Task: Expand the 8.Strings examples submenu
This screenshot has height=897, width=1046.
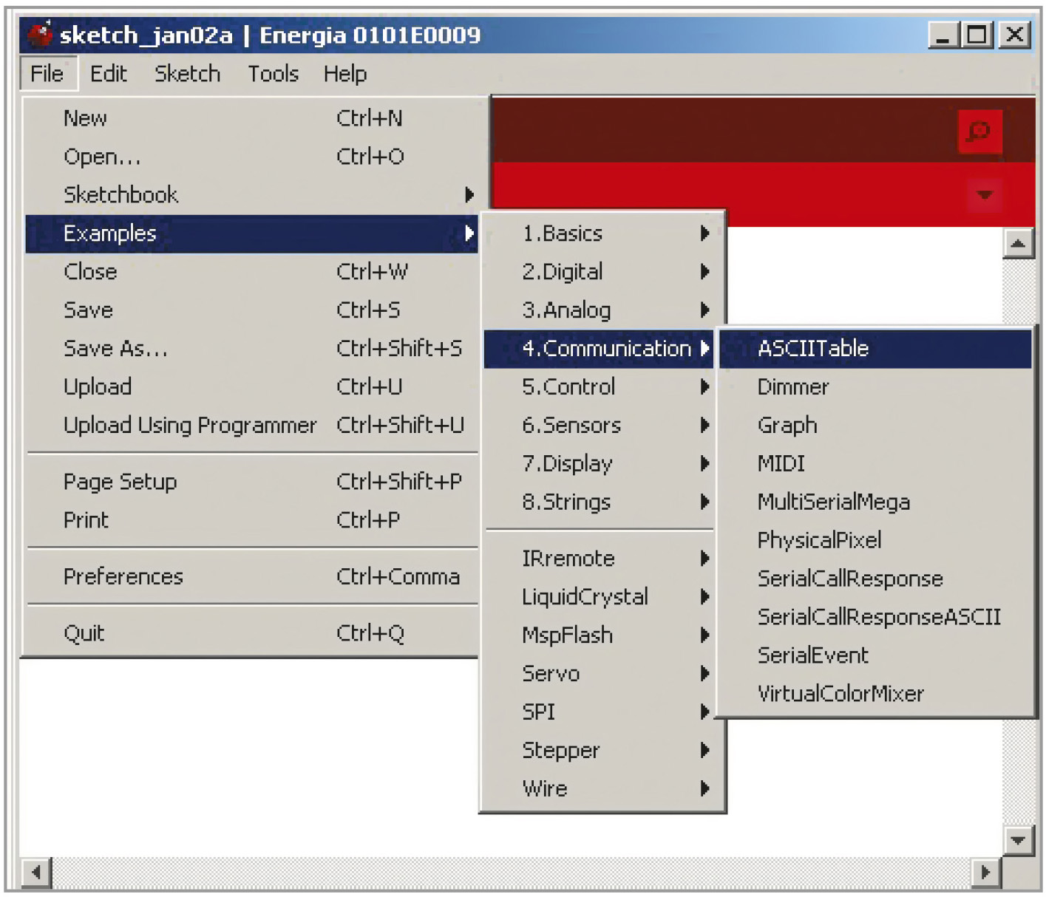Action: coord(600,502)
